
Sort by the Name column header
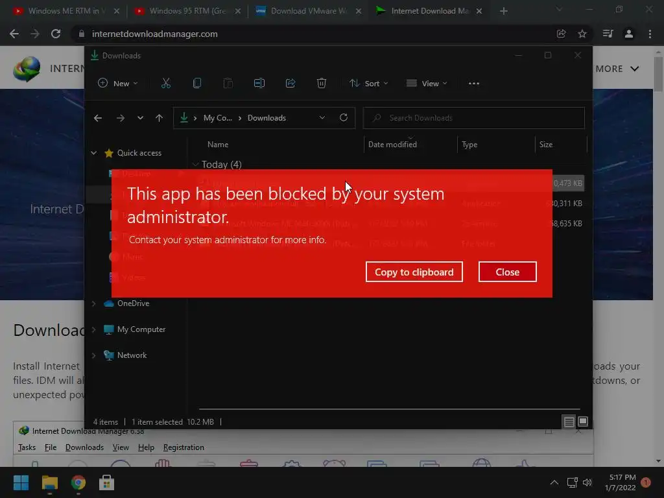218,145
